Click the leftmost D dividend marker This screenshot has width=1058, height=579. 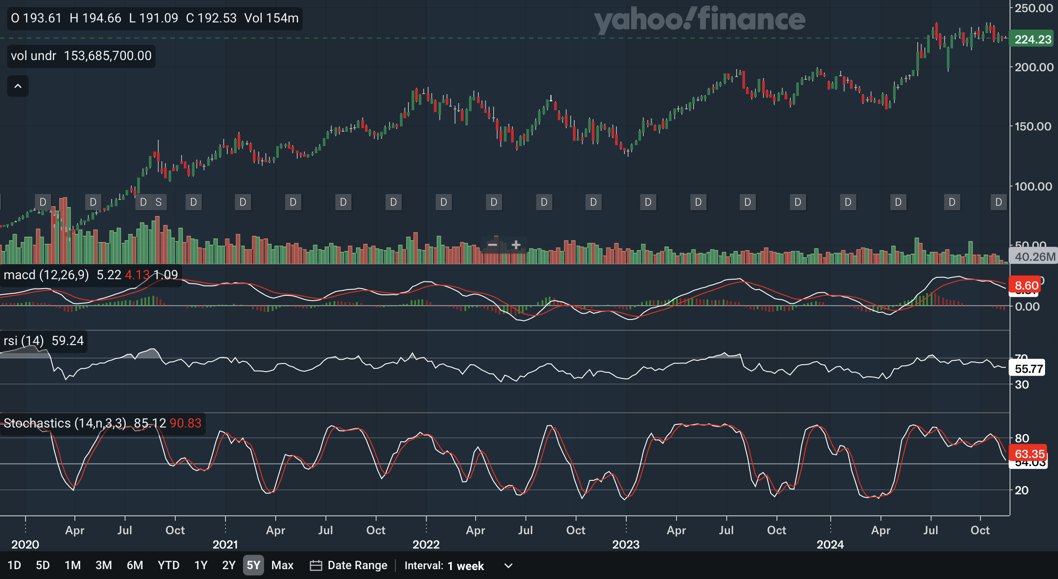point(43,202)
